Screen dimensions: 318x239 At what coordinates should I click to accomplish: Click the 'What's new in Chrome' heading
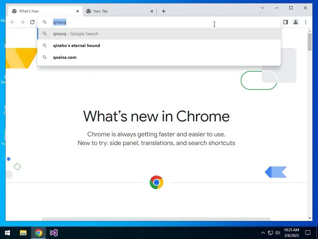[x=157, y=116]
